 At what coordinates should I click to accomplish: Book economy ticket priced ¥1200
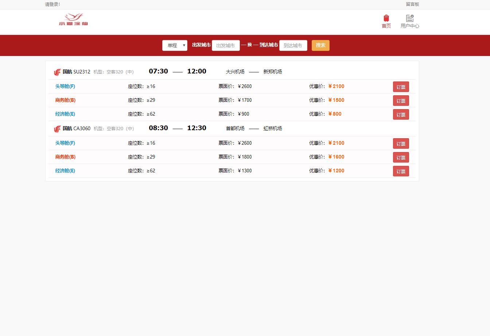click(401, 171)
